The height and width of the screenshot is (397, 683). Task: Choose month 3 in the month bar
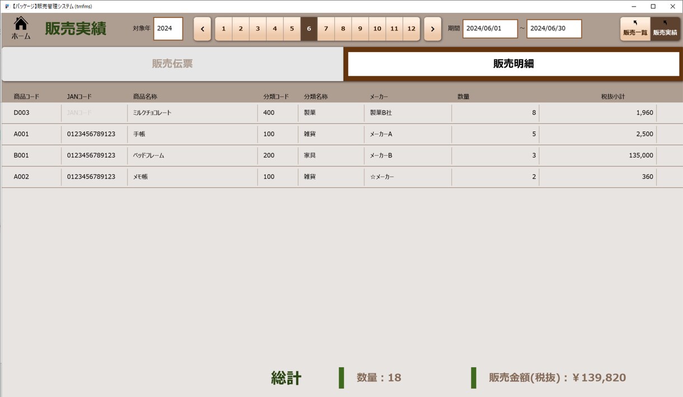258,29
